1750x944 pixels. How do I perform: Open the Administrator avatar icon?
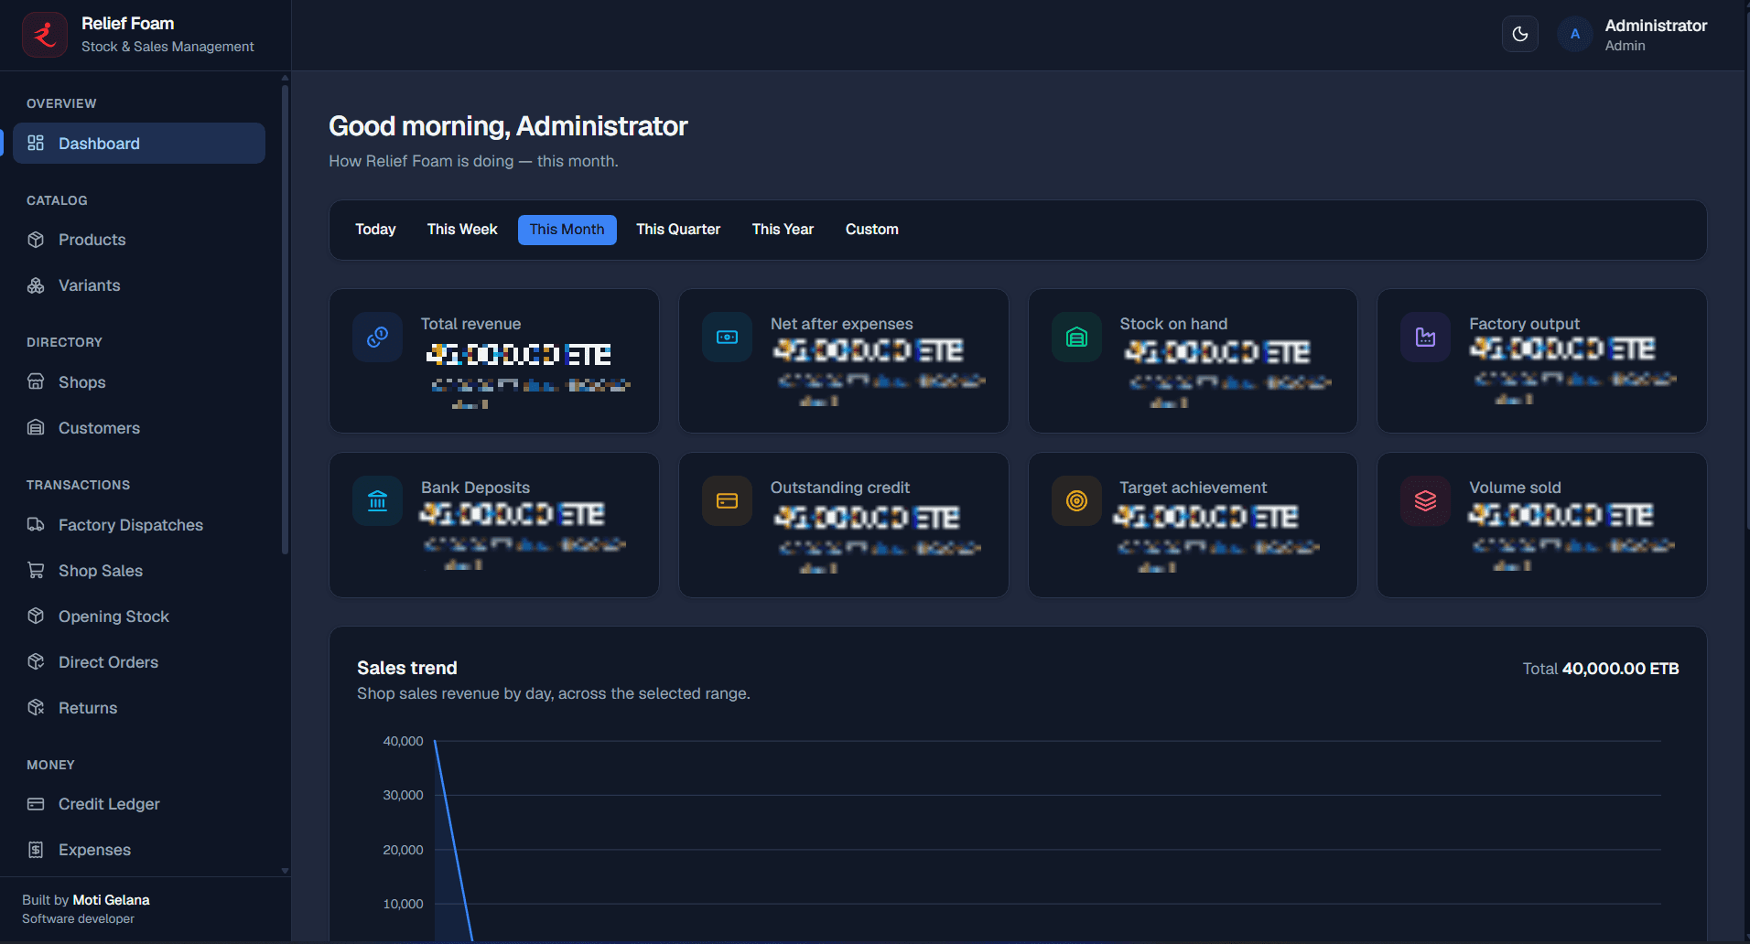point(1575,34)
